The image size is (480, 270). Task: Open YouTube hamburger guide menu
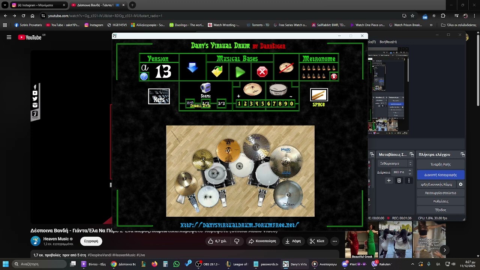click(x=9, y=37)
